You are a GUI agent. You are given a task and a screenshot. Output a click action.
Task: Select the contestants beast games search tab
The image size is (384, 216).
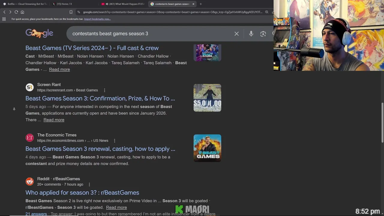(x=172, y=4)
